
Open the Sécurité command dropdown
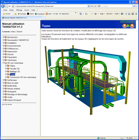(x=110, y=14)
